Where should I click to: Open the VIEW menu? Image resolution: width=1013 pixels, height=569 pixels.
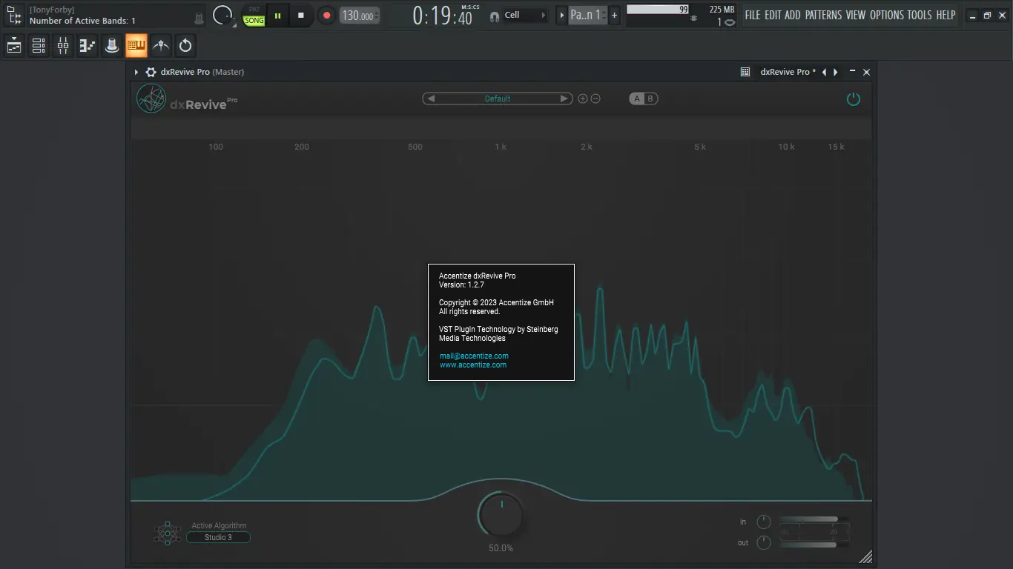click(x=856, y=15)
